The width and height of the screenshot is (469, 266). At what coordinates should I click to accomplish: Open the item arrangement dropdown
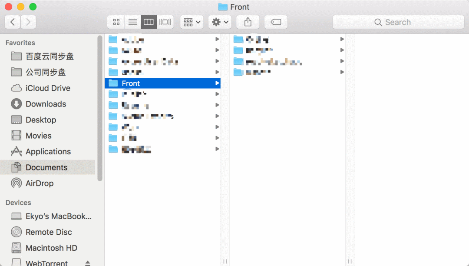192,22
